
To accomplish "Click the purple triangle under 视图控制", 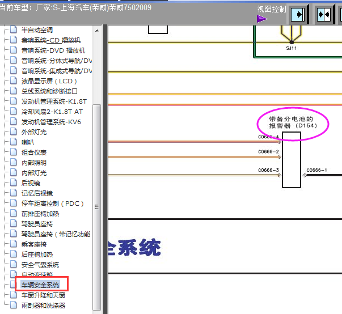I will point(262,19).
